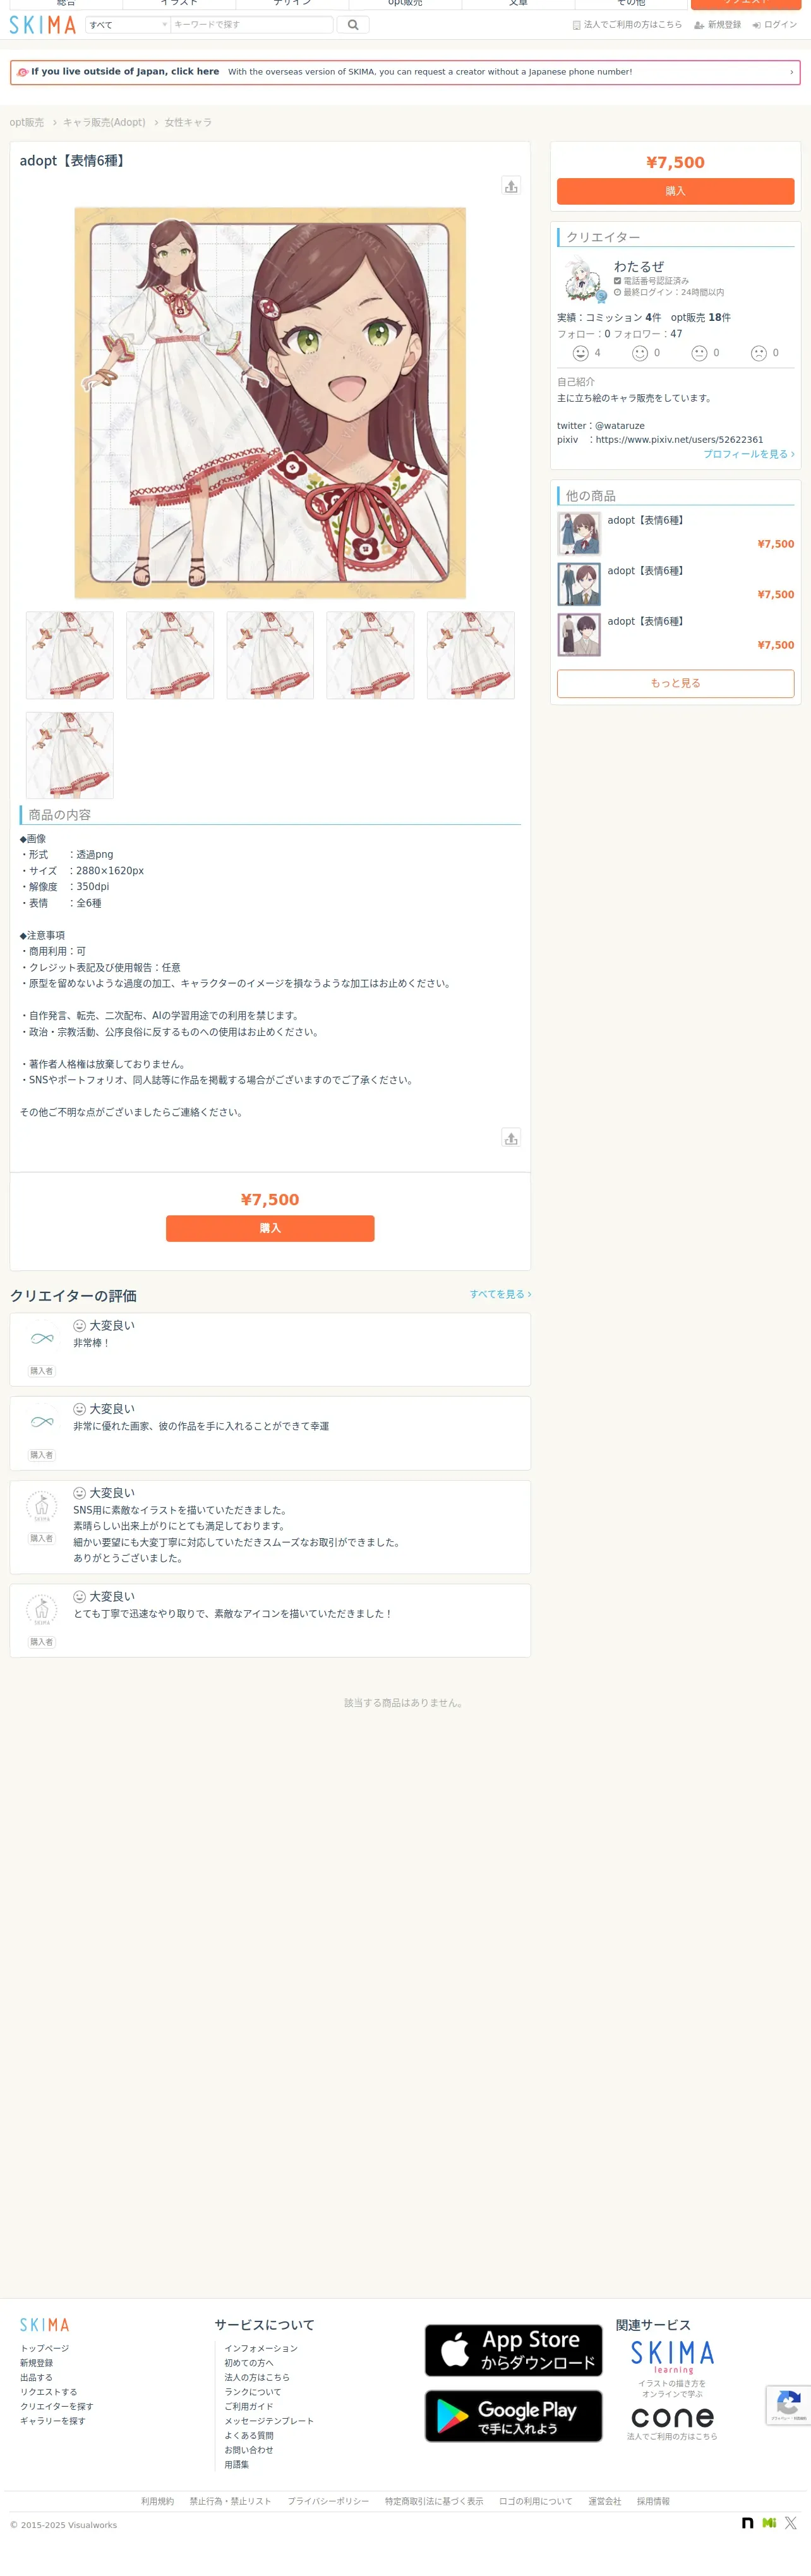This screenshot has height=2576, width=811.
Task: Open the first other-product thumbnail
Action: (579, 534)
